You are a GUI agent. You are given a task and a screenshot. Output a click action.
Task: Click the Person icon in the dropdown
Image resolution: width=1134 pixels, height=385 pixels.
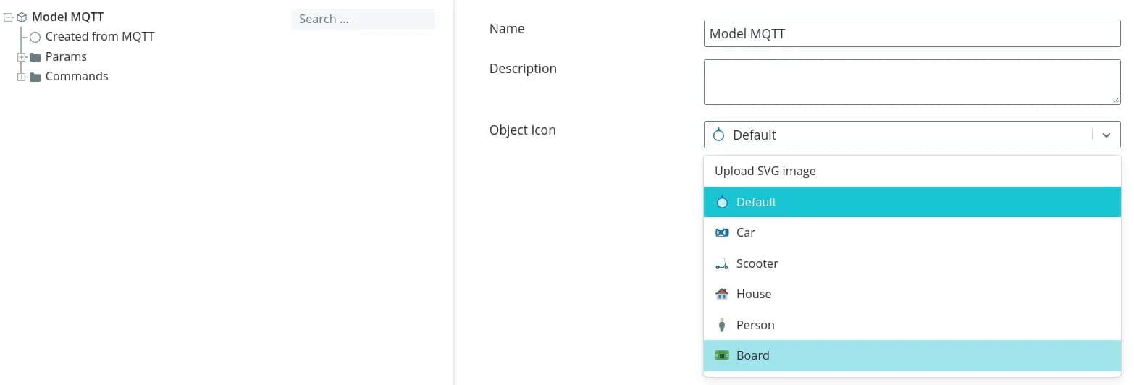coord(721,325)
